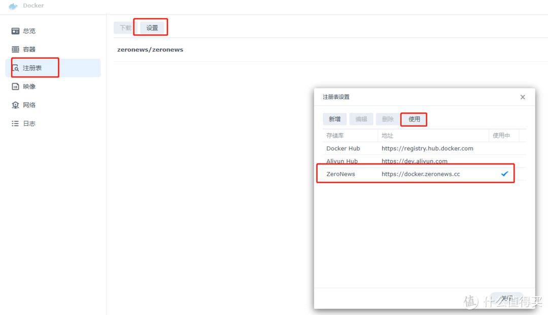Toggle the active checkmark on ZeroNews registry
The image size is (548, 315).
[504, 173]
